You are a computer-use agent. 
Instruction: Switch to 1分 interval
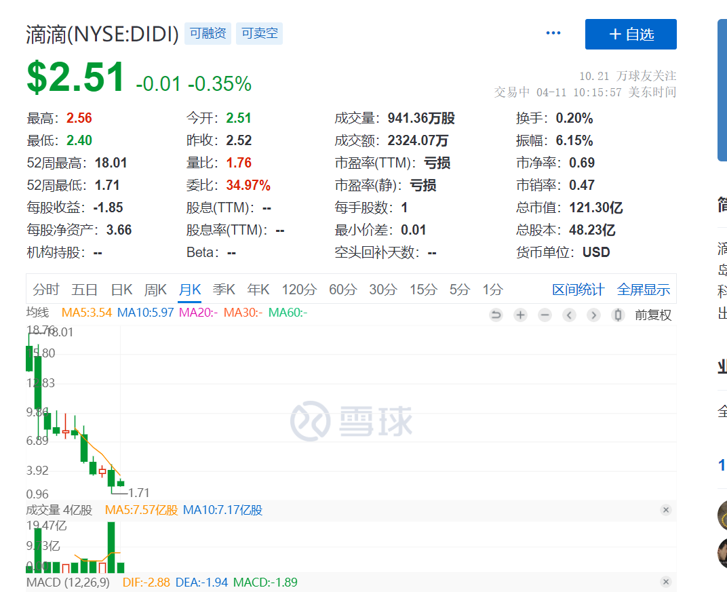point(492,290)
